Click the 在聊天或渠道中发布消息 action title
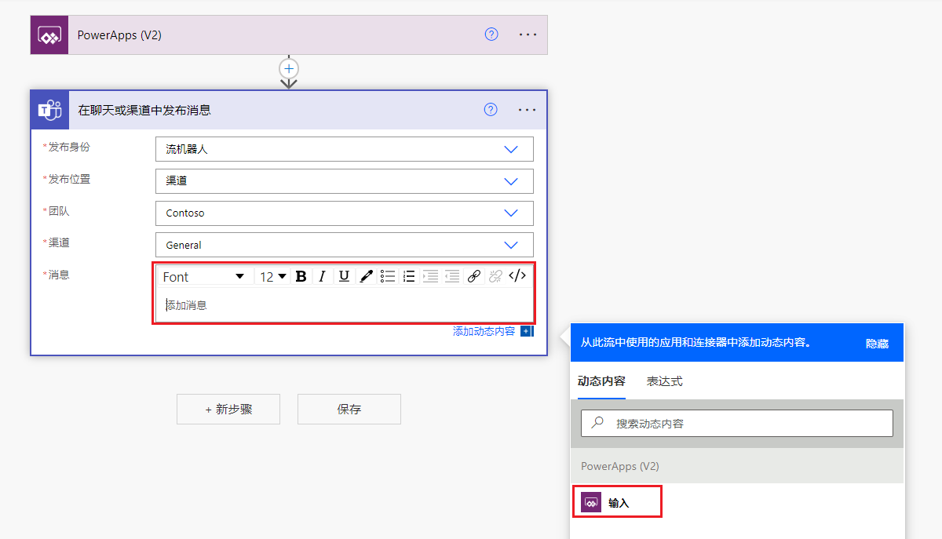Screen dimensions: 942x539 144,110
